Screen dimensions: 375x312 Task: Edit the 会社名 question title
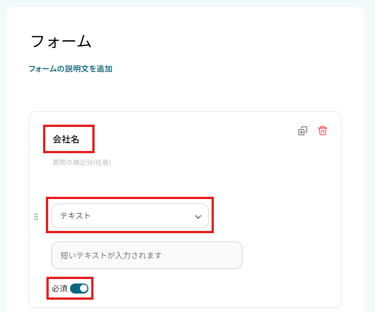point(67,140)
